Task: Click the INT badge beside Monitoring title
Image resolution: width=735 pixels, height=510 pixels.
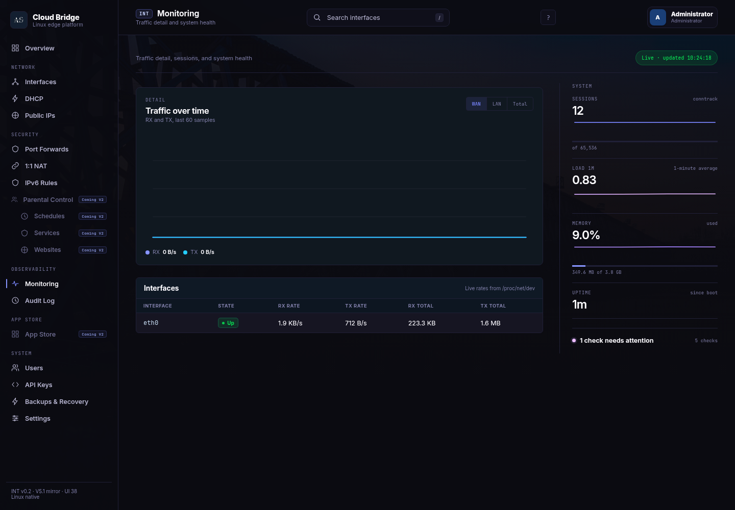Action: pyautogui.click(x=144, y=14)
